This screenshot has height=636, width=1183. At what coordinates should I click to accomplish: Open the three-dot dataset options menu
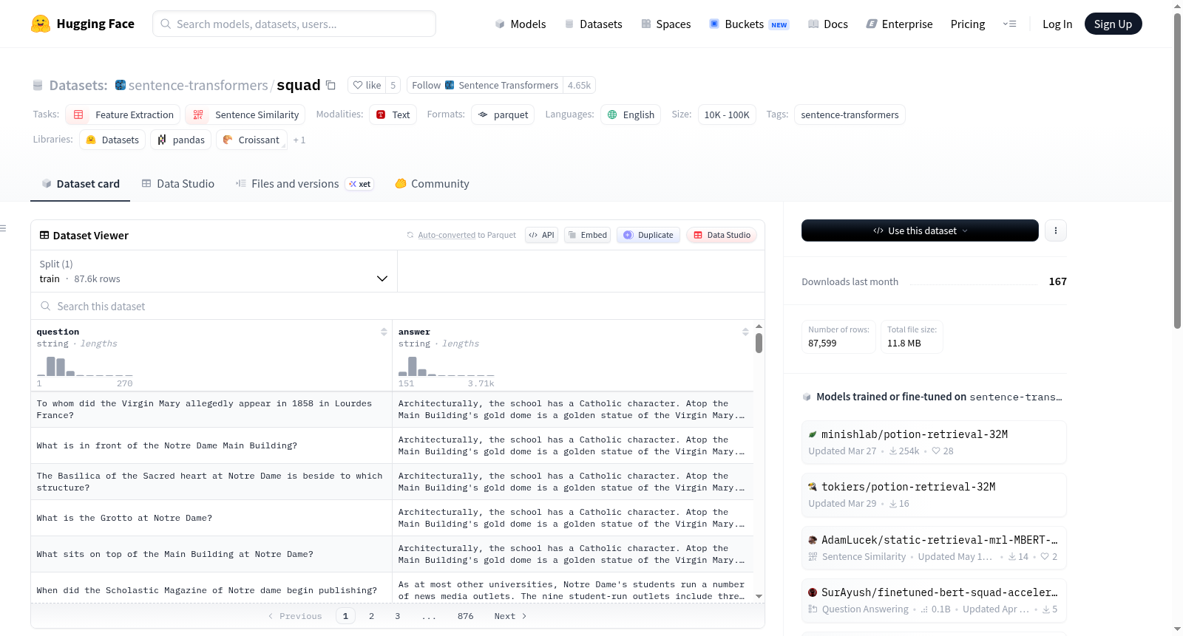tap(1056, 230)
